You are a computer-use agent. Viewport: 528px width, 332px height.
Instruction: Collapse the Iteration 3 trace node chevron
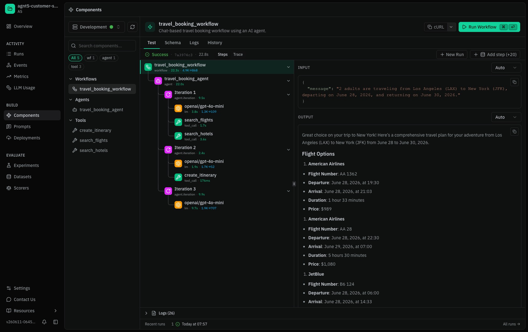click(288, 191)
